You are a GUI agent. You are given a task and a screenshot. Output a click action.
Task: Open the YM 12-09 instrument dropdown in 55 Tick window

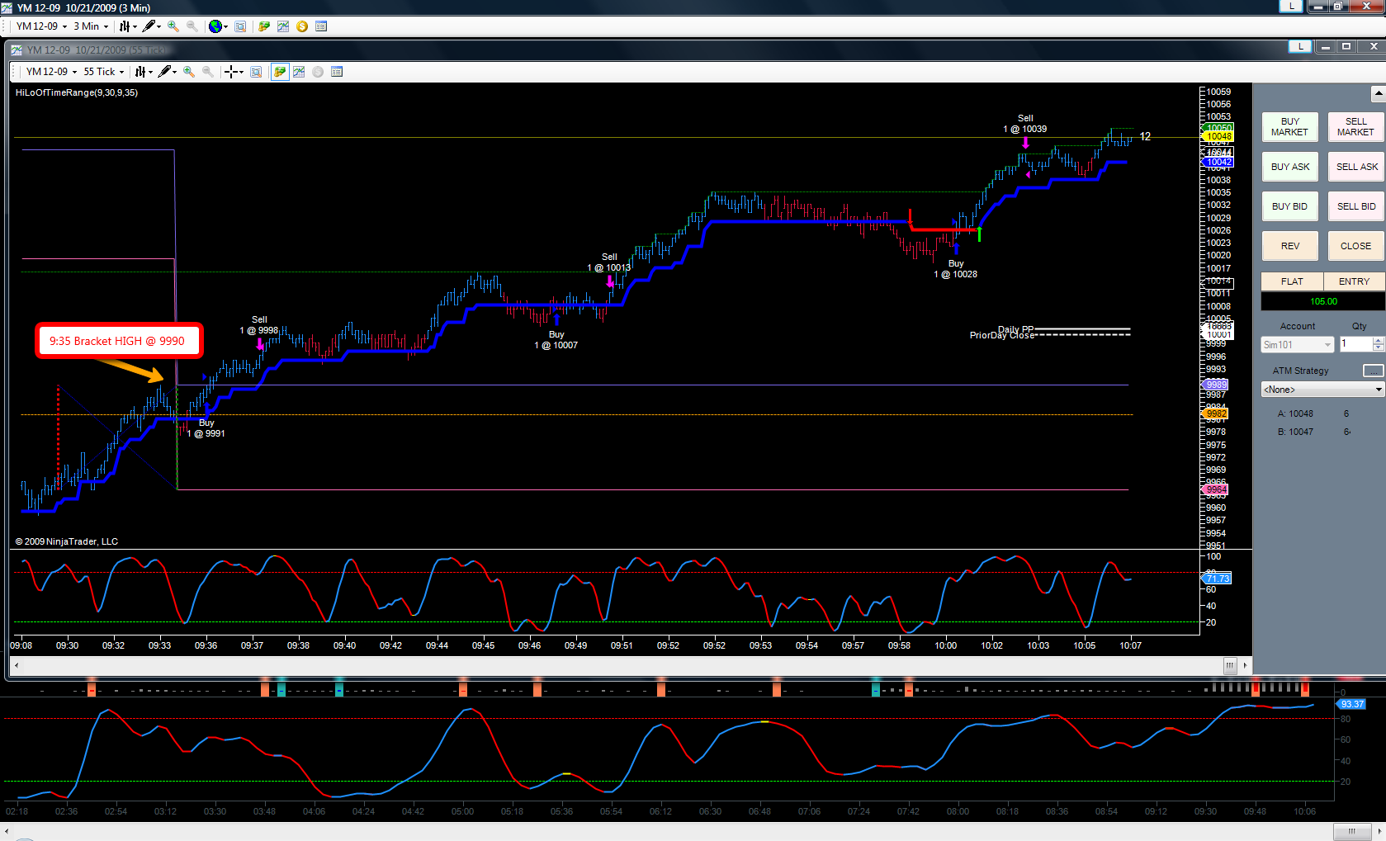click(52, 72)
